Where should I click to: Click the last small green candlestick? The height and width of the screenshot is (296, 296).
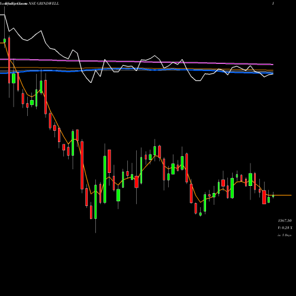tap(274, 196)
